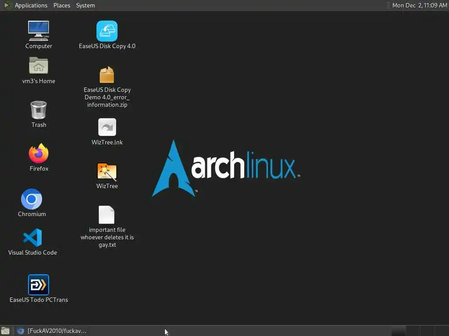This screenshot has height=336, width=449.
Task: Select the EaseUS Disk Copy Demo zip archive icon
Action: click(x=107, y=74)
